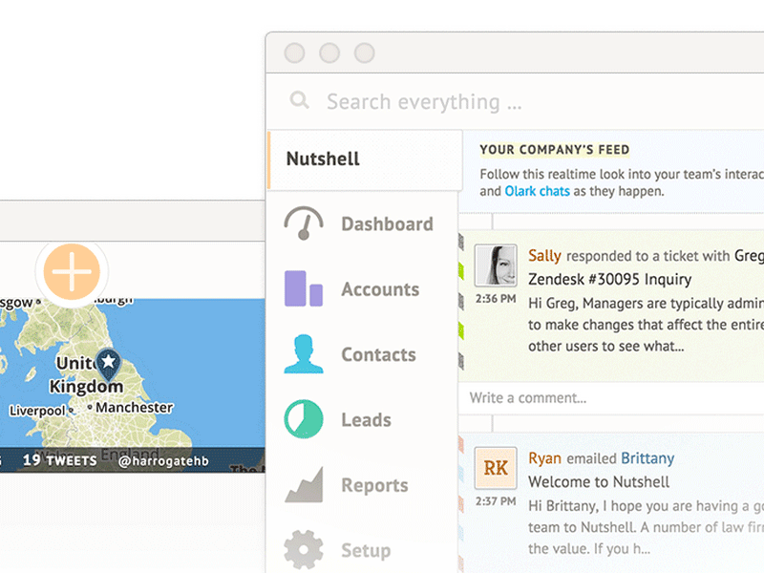Open Accounts using its sidebar icon
Viewport: 764px width, 573px height.
point(303,289)
